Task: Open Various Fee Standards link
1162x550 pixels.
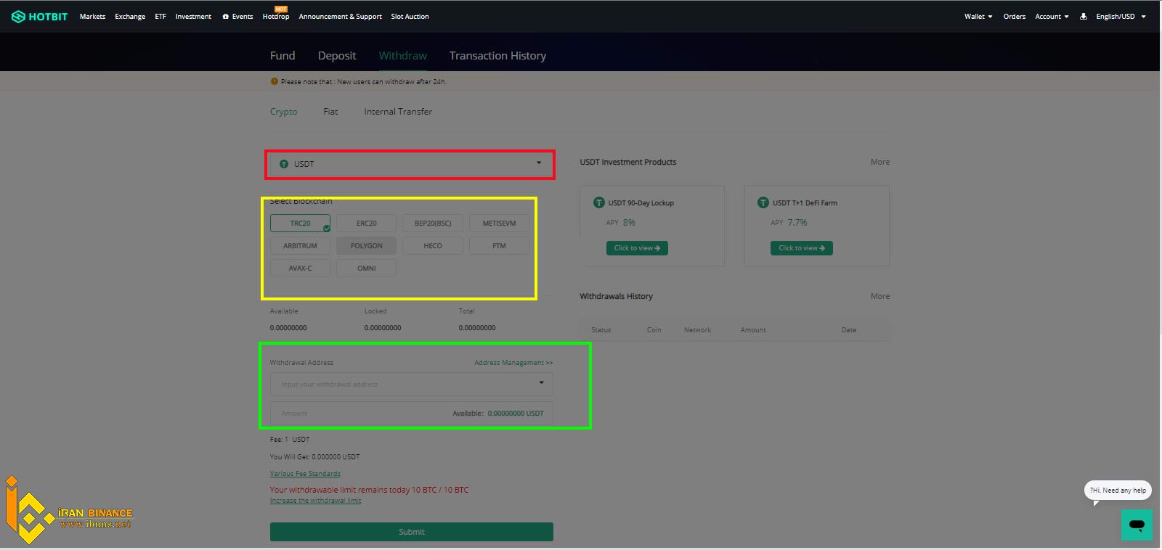Action: point(305,474)
